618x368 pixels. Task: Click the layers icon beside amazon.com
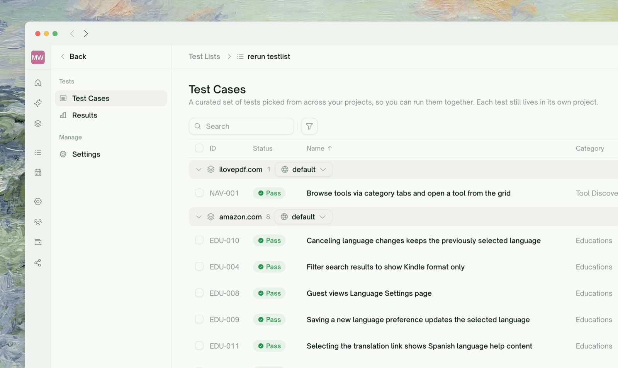[211, 217]
